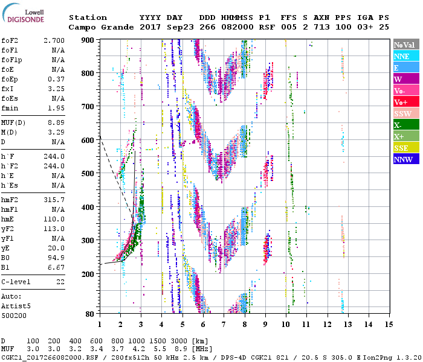Click the Artist5 auto-scaling label
The image size is (423, 362).
point(16,306)
